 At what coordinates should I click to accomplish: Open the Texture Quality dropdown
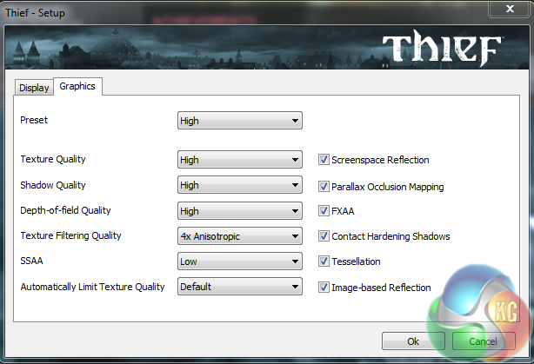click(240, 160)
